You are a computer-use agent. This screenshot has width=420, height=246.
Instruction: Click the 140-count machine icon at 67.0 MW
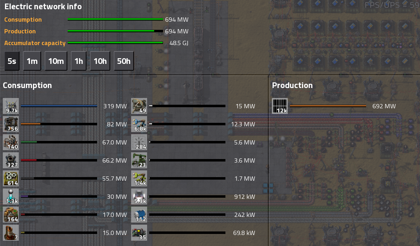click(x=11, y=142)
